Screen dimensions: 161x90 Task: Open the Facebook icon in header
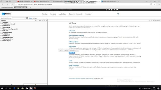tap(107, 10)
